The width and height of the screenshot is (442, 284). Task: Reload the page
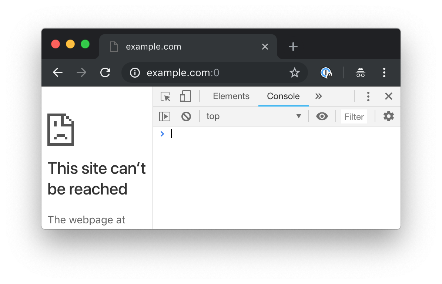tap(106, 72)
